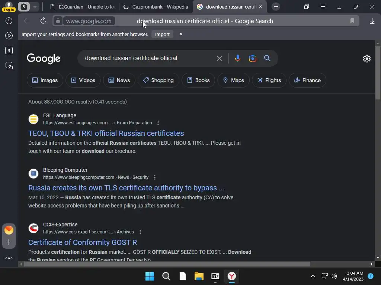
Task: Click the site security lock icon
Action: click(58, 21)
